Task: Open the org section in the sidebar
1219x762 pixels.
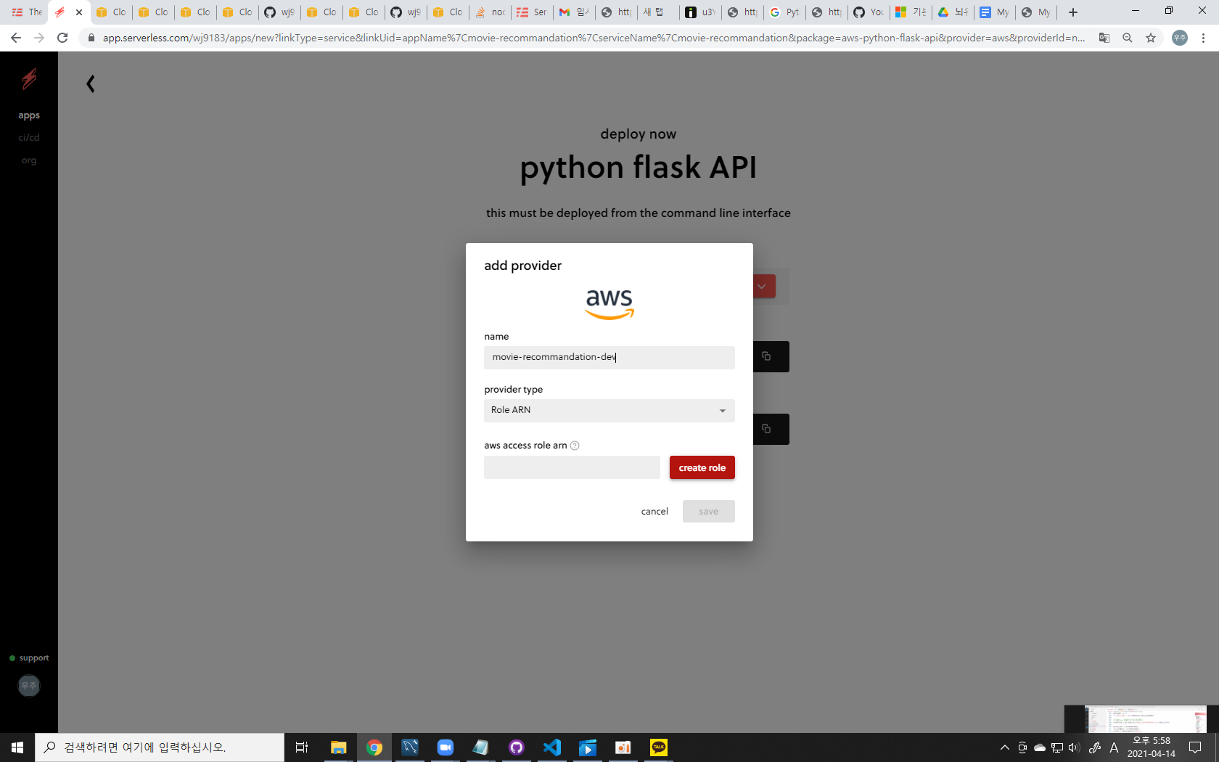Action: 29,160
